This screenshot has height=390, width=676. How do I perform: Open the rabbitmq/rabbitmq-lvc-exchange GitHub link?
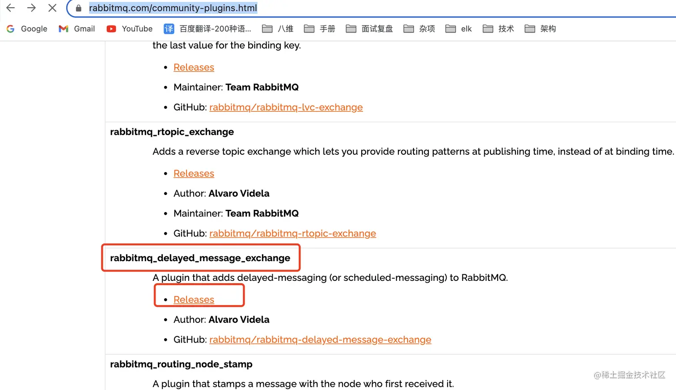[x=286, y=107]
